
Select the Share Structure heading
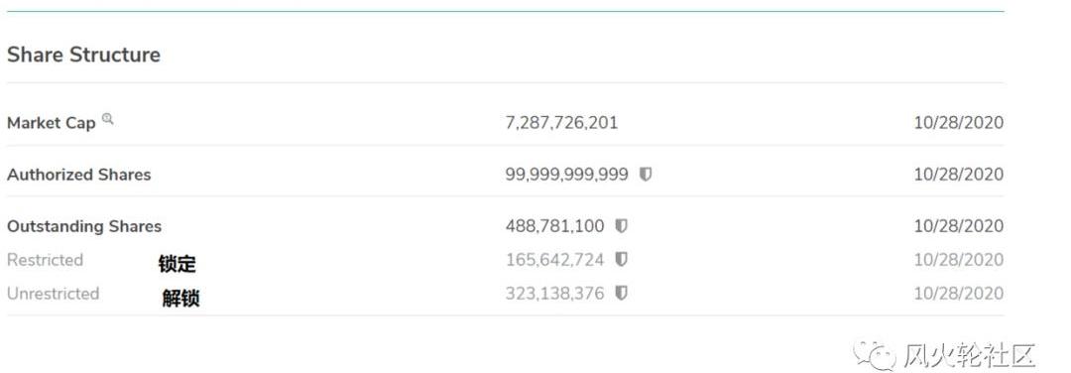(84, 55)
